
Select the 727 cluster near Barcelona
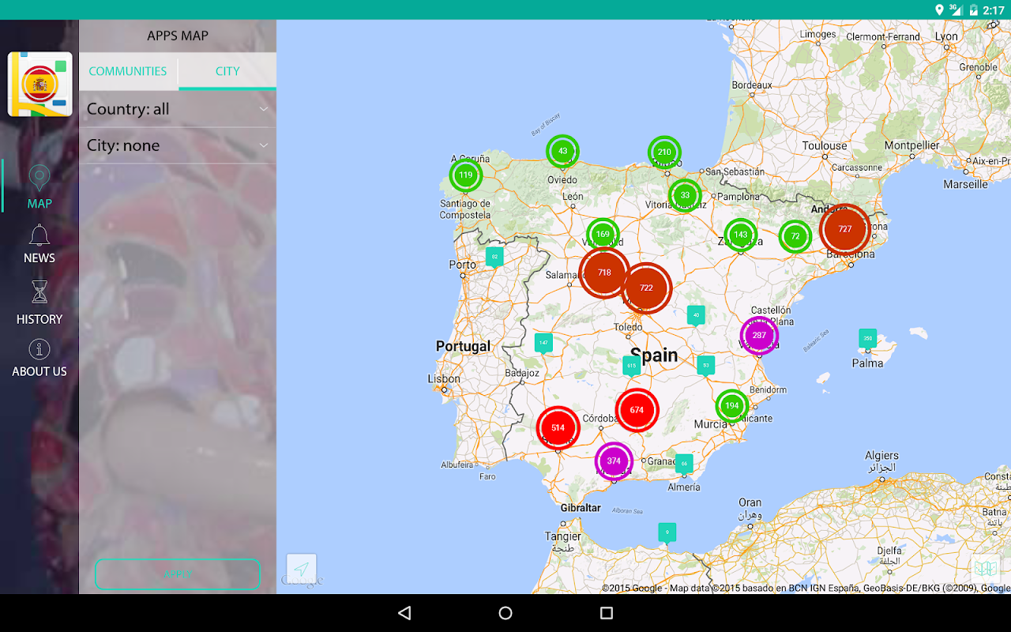coord(845,229)
